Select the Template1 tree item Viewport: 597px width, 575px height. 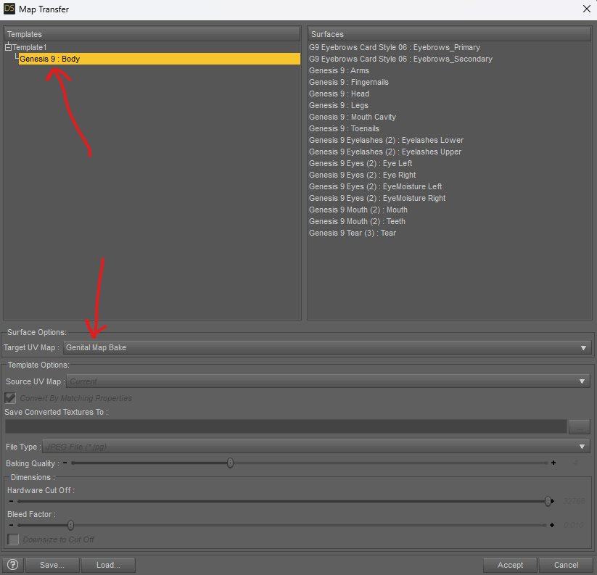click(x=29, y=47)
